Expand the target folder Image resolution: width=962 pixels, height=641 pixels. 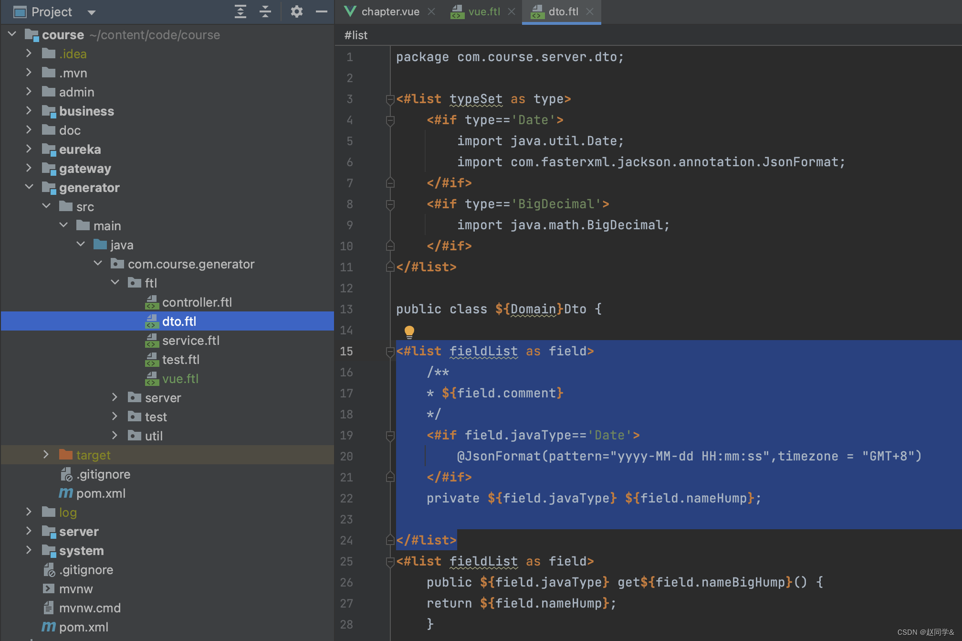coord(46,455)
